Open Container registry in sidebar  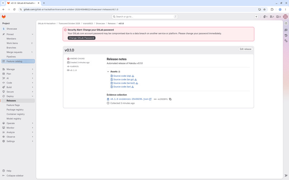pos(18,114)
